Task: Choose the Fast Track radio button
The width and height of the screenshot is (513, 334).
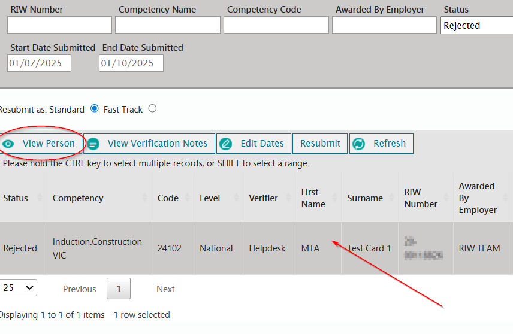Action: point(152,109)
